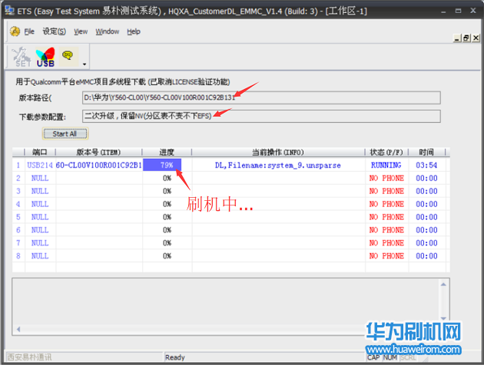Click the 03:54 elapsed time cell
This screenshot has height=365, width=484.
[x=426, y=166]
